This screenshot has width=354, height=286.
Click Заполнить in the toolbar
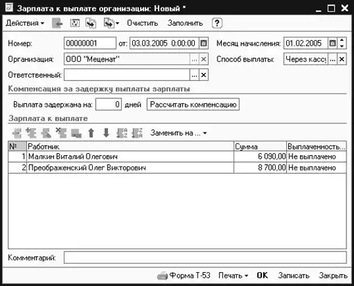click(185, 23)
